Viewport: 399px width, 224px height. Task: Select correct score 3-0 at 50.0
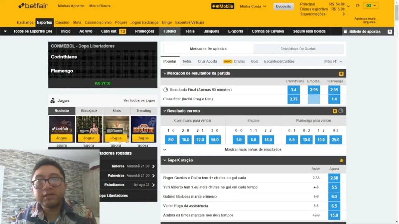tap(215, 140)
